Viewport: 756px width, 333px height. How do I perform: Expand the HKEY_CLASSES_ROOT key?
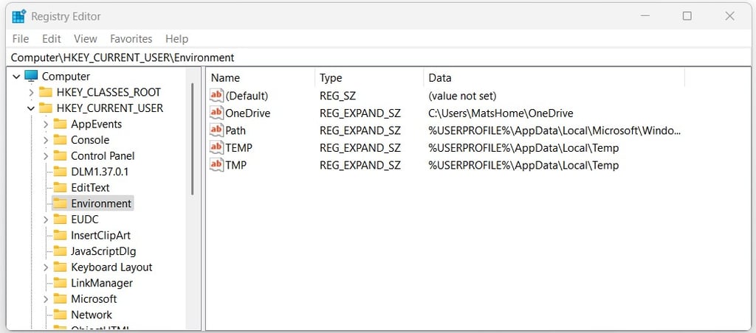pyautogui.click(x=31, y=92)
